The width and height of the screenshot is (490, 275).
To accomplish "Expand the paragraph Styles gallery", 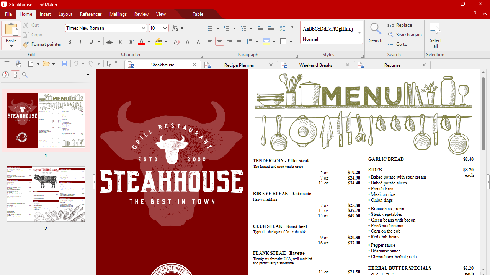I will 359,32.
